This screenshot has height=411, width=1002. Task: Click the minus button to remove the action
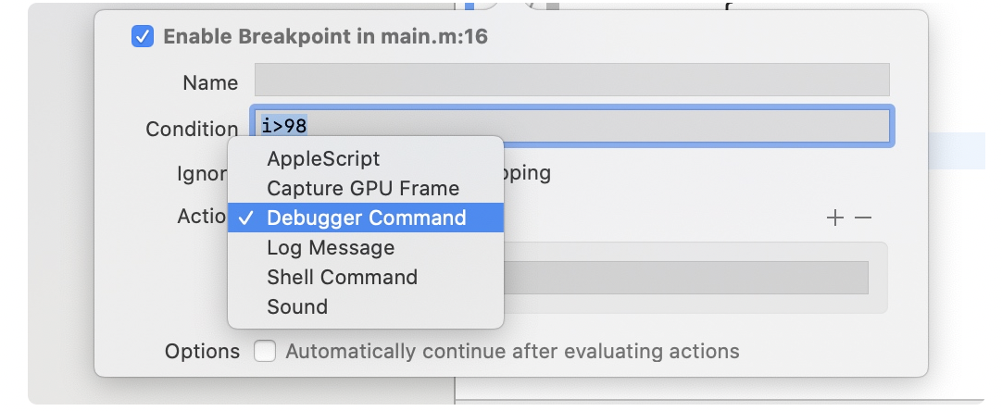click(863, 218)
